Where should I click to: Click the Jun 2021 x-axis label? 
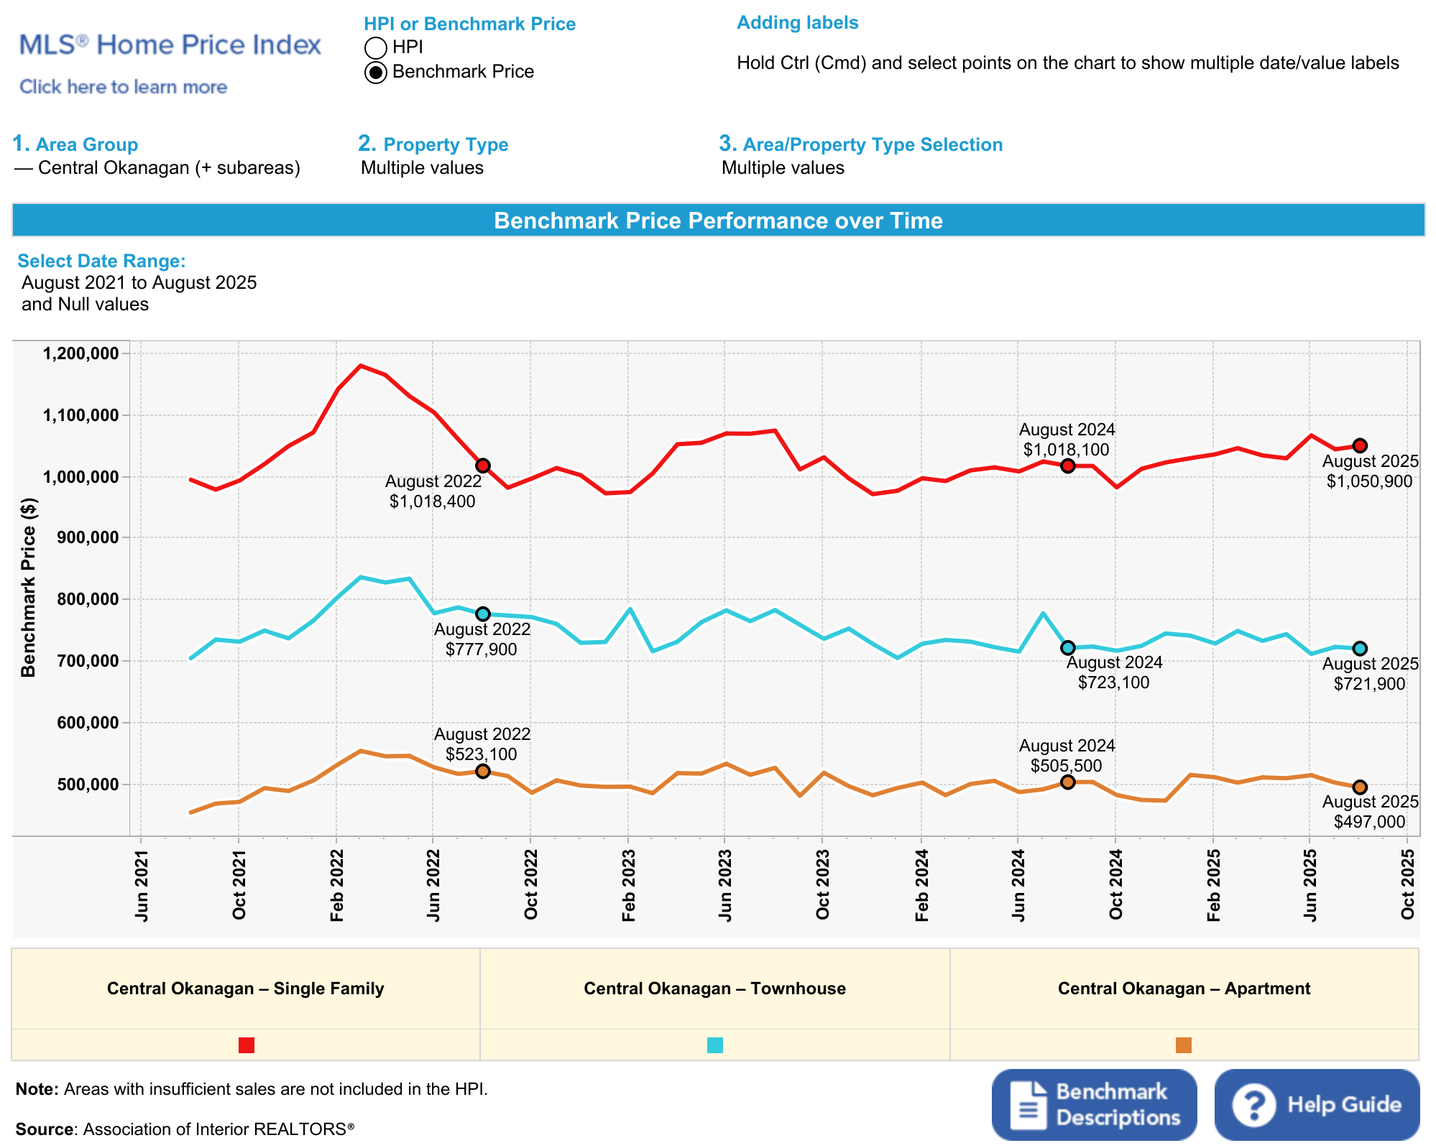tap(142, 886)
